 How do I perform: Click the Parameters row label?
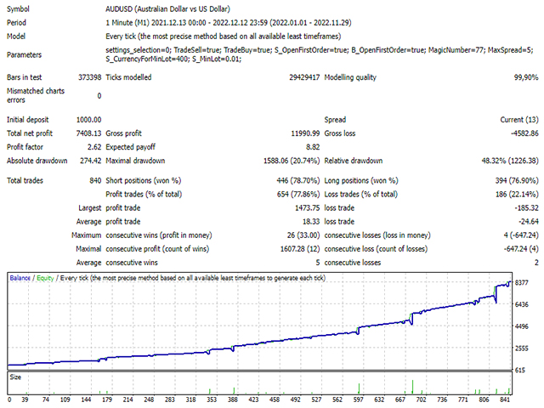tap(24, 54)
